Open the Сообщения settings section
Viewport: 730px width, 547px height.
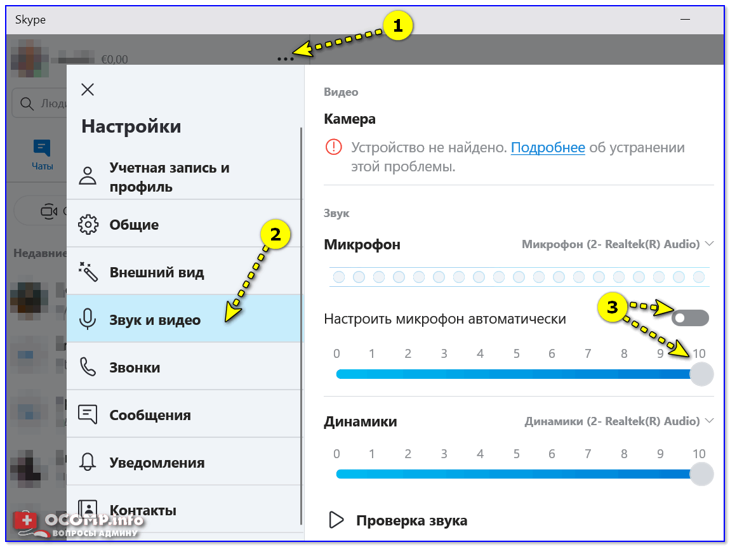(x=150, y=415)
